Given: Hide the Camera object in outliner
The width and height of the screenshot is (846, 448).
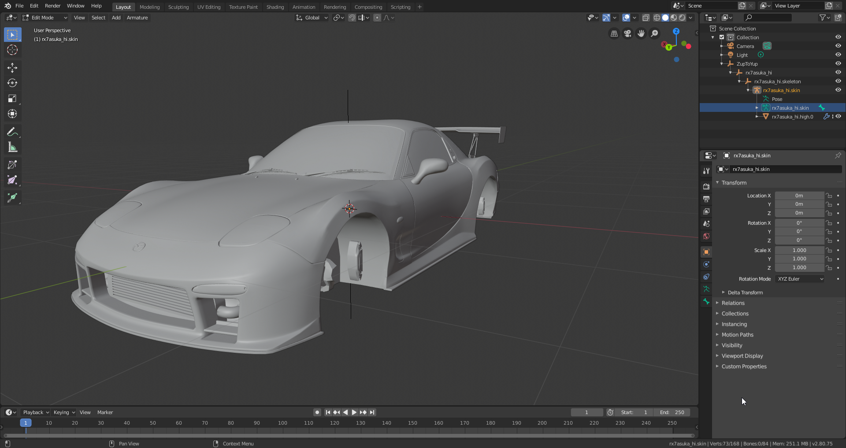Looking at the screenshot, I should click(838, 46).
